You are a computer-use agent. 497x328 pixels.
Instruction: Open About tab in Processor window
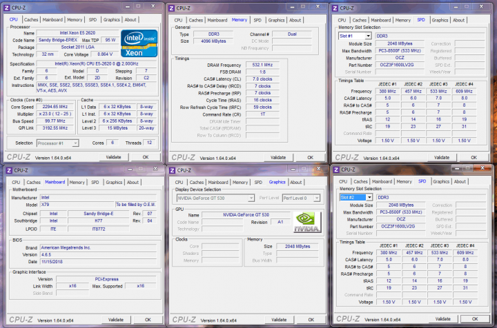(x=130, y=19)
